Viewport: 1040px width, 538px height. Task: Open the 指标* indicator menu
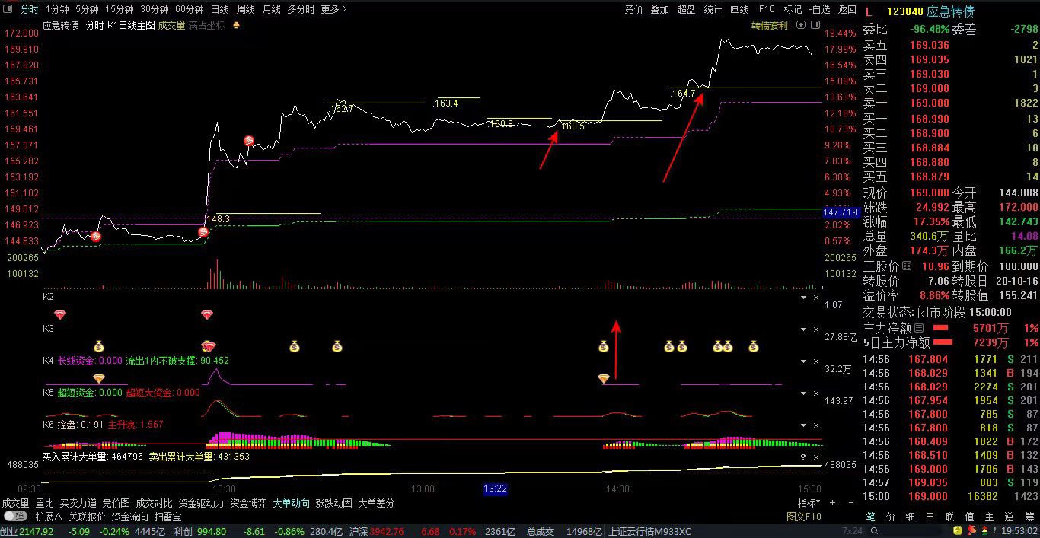point(809,503)
